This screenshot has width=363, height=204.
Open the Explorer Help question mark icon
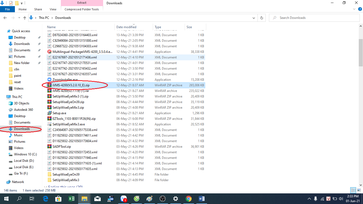click(x=360, y=9)
